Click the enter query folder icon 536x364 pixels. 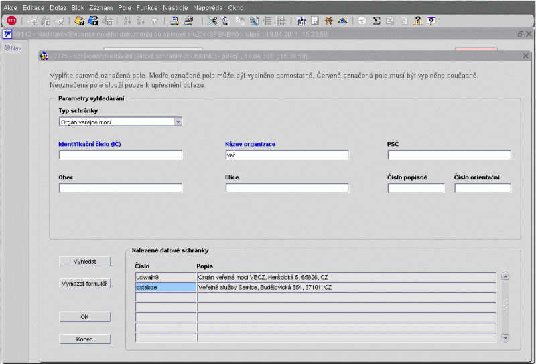coord(79,21)
